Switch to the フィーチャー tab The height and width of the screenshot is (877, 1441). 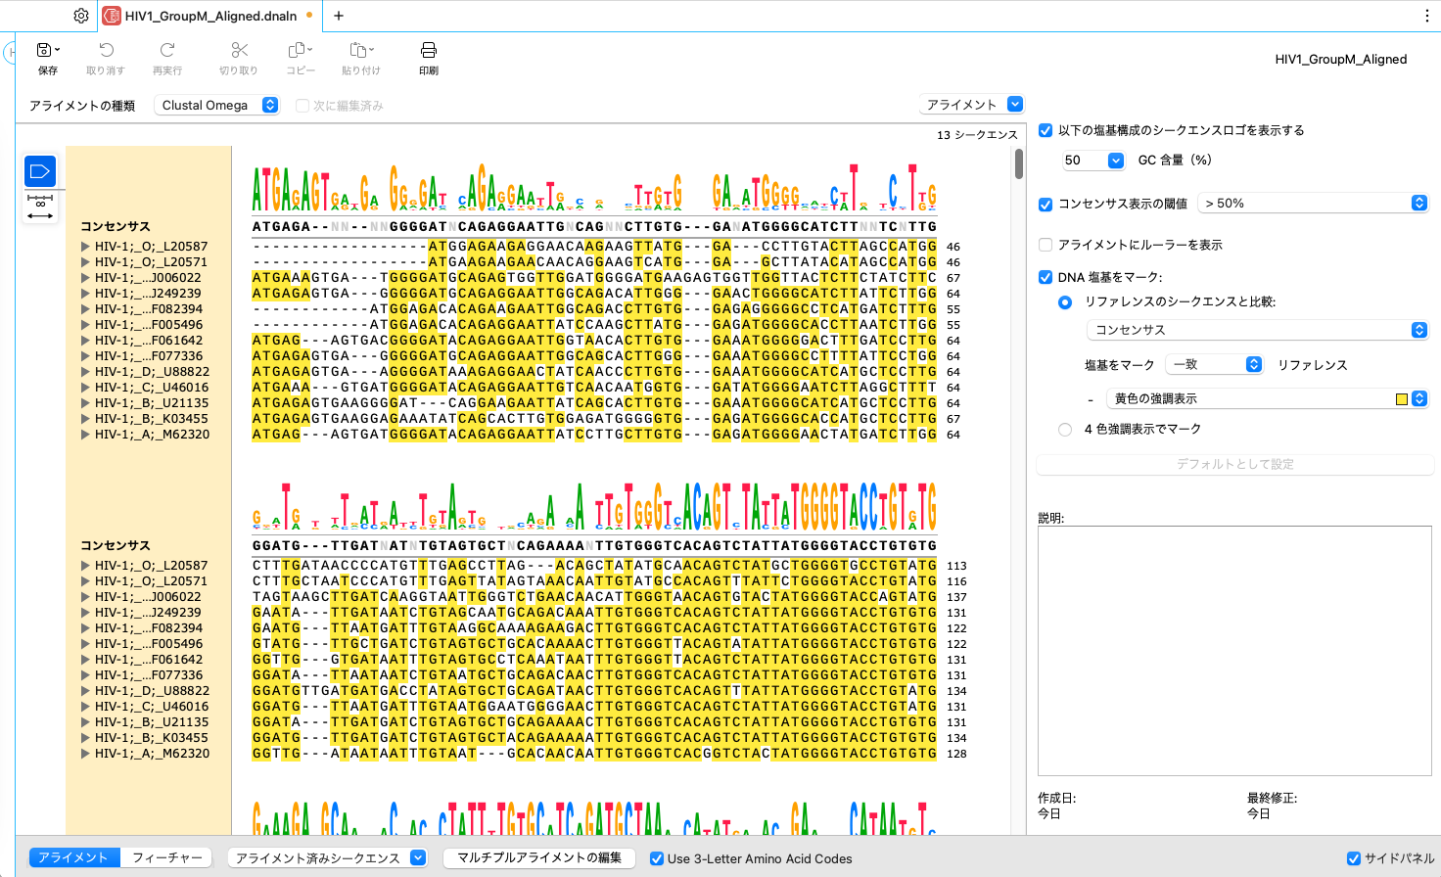pyautogui.click(x=166, y=857)
